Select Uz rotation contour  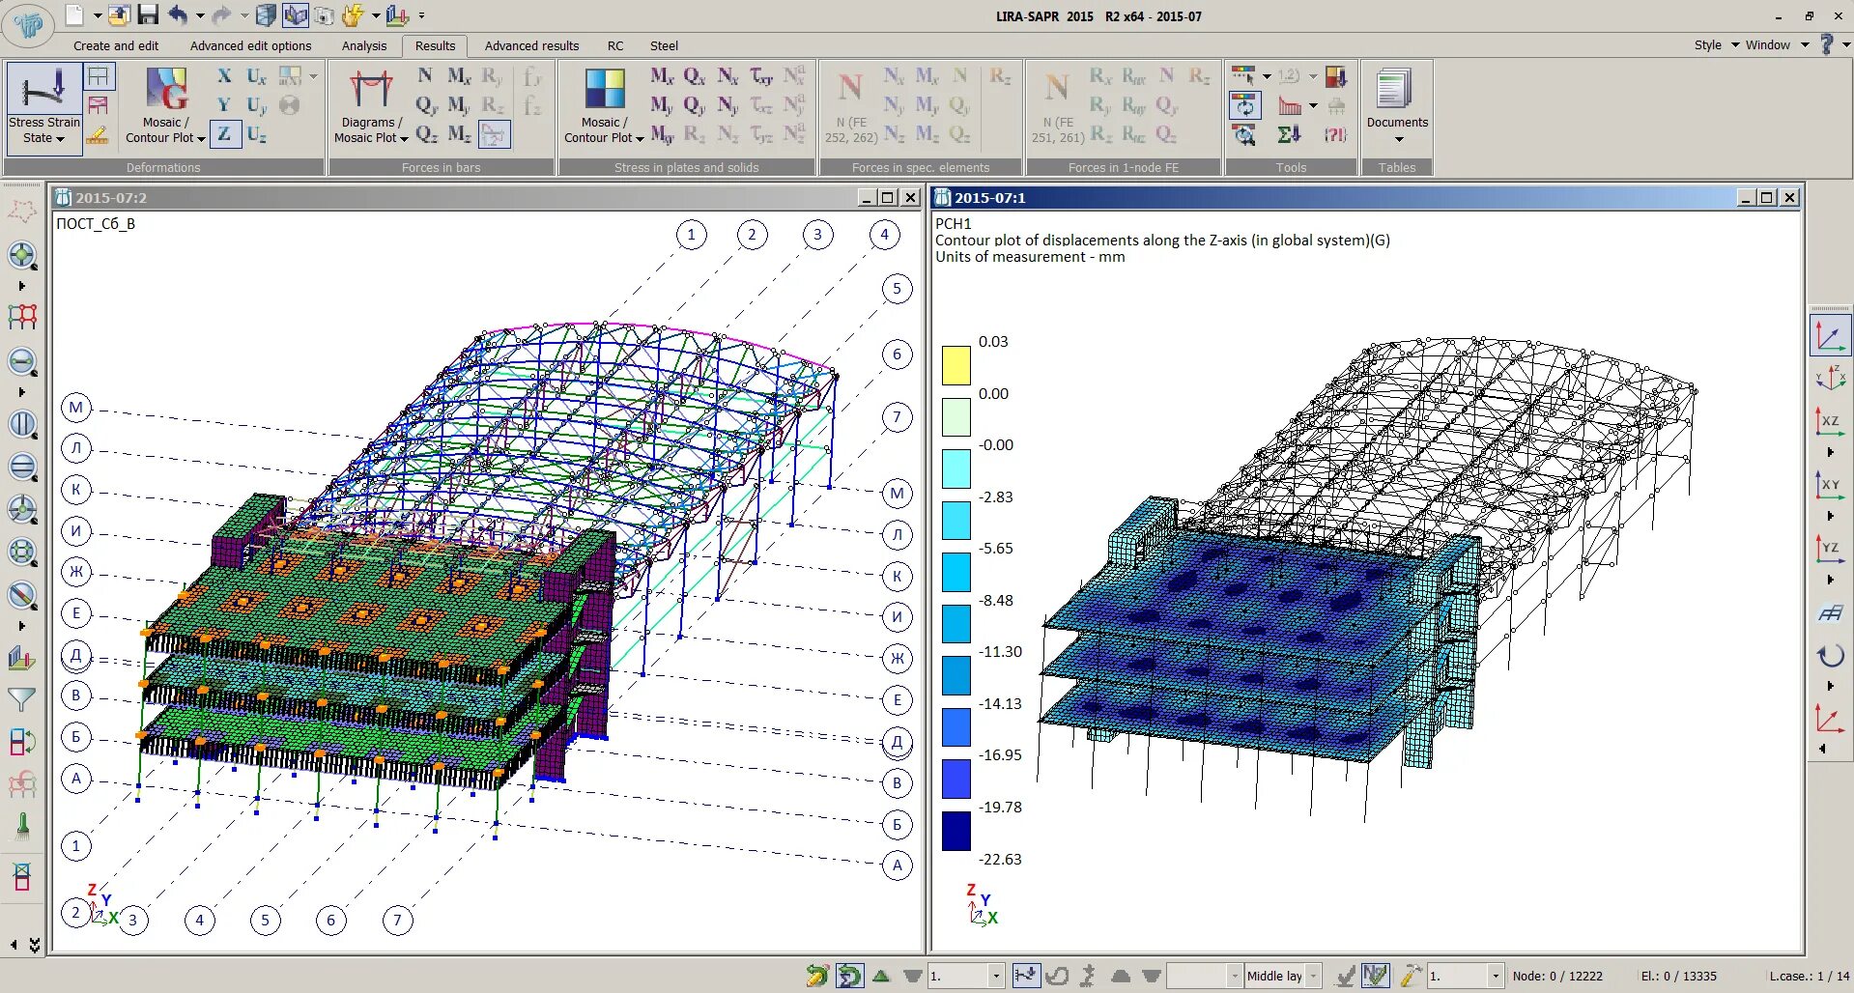pyautogui.click(x=256, y=134)
